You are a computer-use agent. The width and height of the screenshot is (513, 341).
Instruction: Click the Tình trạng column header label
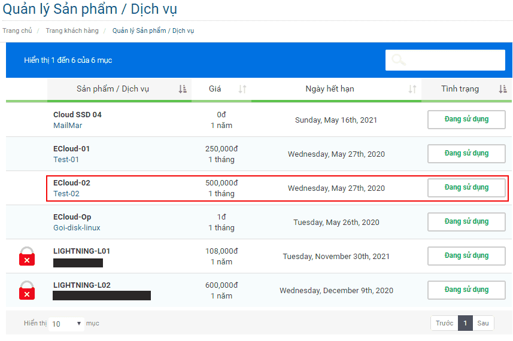coord(460,89)
